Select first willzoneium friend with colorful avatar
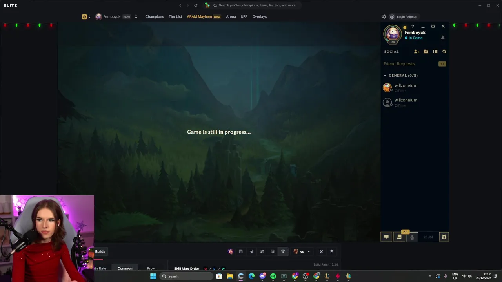Viewport: 502px width, 282px height. (x=415, y=88)
